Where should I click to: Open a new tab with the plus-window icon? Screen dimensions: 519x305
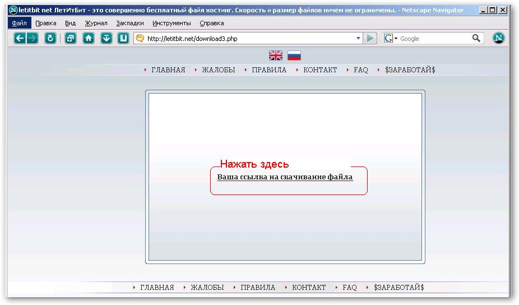[x=70, y=39]
